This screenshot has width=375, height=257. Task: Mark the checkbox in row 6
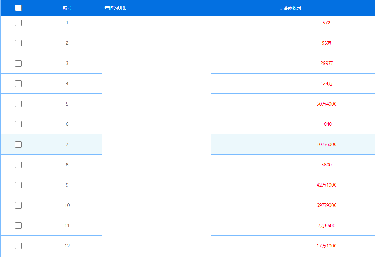click(18, 124)
